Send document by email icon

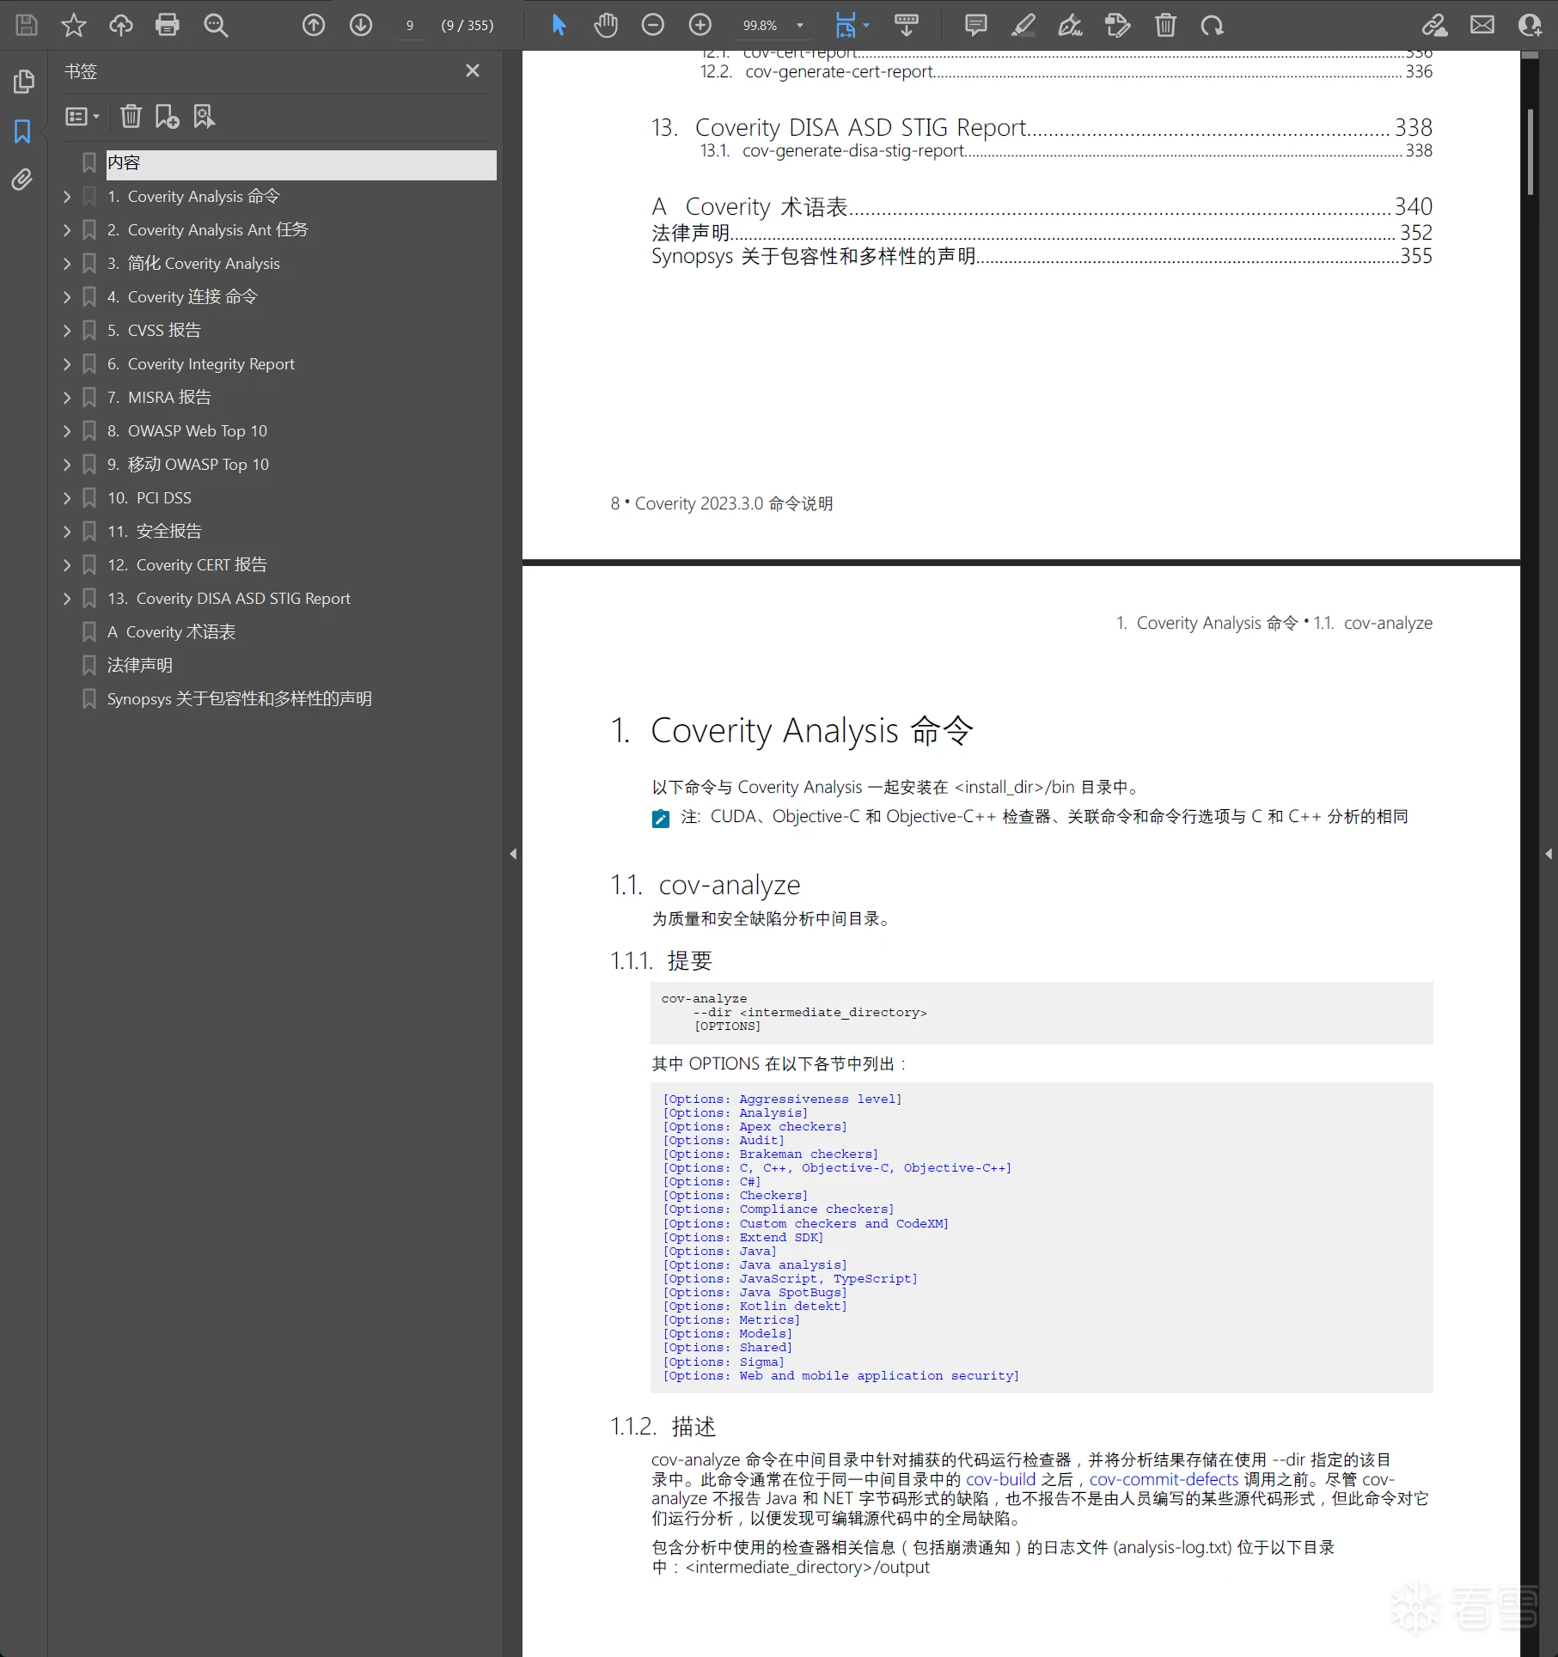pos(1482,25)
